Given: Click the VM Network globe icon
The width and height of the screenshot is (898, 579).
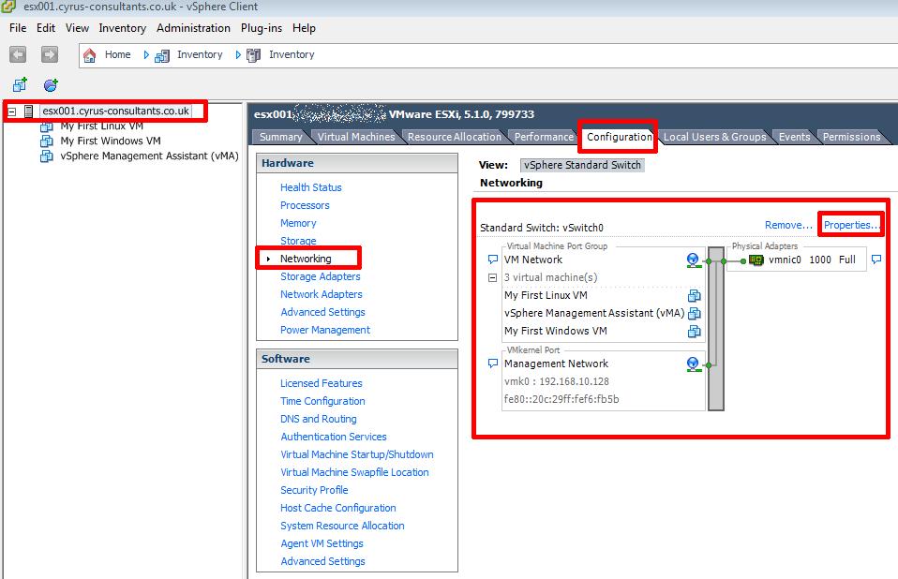Looking at the screenshot, I should [x=693, y=260].
